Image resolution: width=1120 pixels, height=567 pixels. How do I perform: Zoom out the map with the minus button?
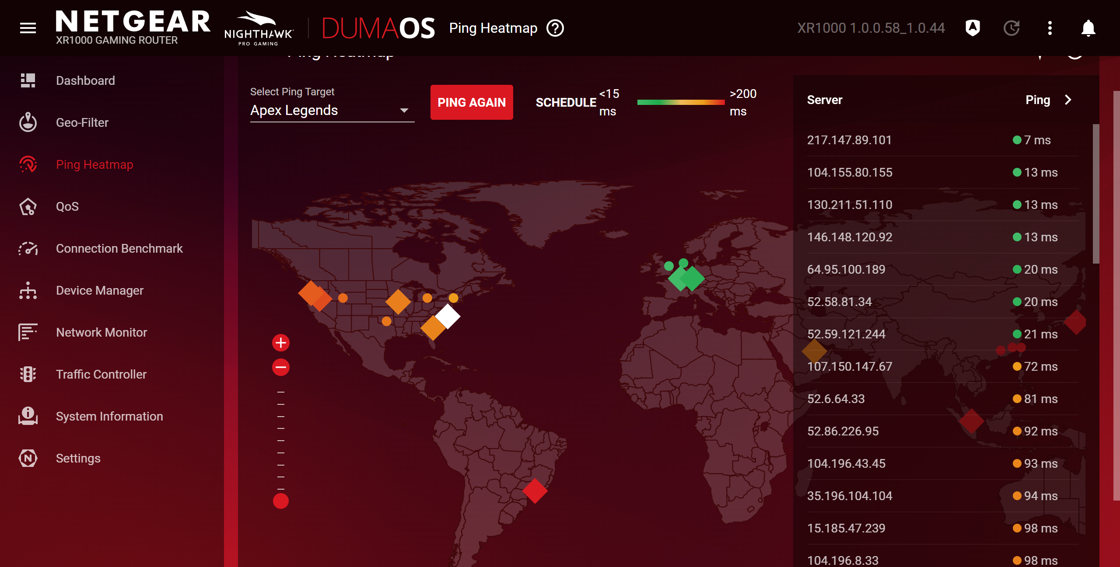coord(281,367)
